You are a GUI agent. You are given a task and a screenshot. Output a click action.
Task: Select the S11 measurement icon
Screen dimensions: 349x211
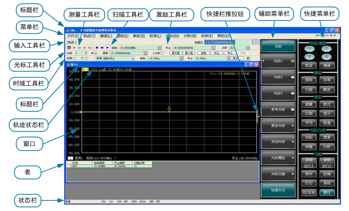click(x=74, y=48)
